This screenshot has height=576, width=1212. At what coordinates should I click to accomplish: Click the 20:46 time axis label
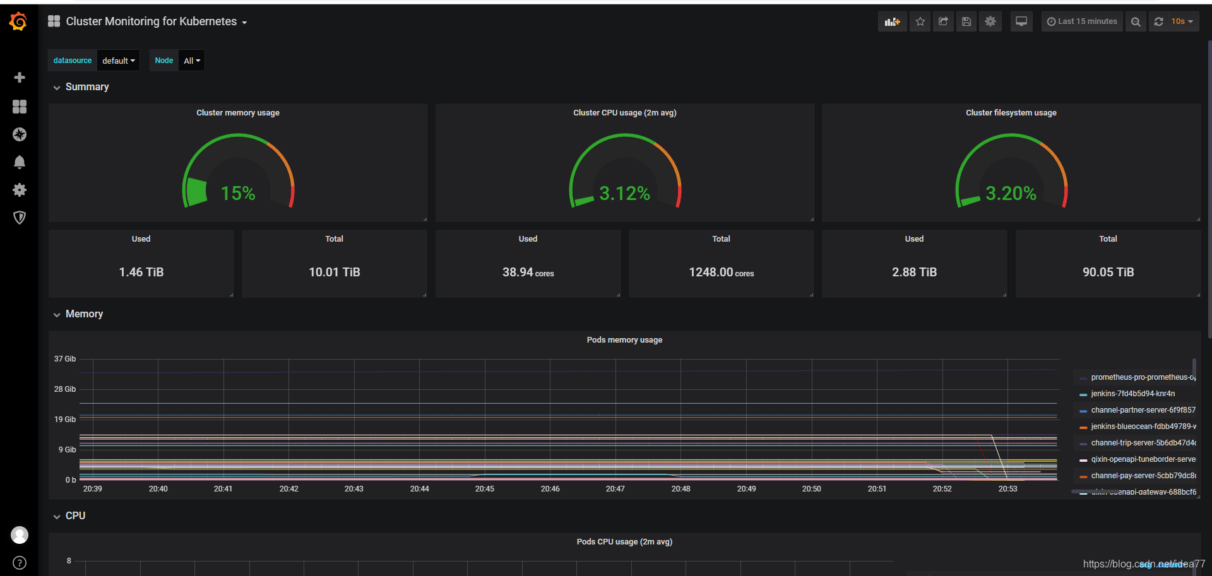click(550, 489)
